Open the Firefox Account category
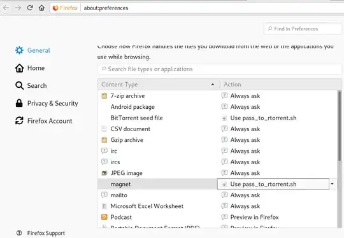344x238 pixels. tap(44, 121)
